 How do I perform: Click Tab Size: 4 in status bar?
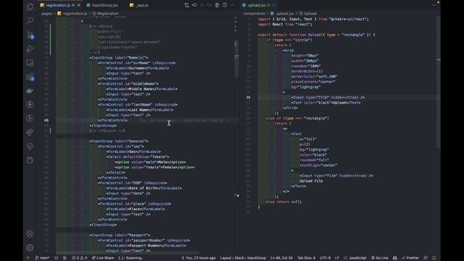pyautogui.click(x=306, y=258)
